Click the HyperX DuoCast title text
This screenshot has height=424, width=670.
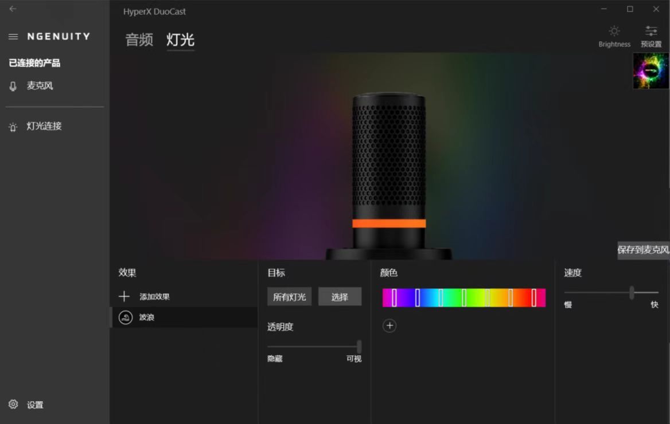154,11
